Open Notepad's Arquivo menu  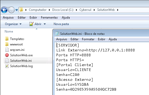61,39
